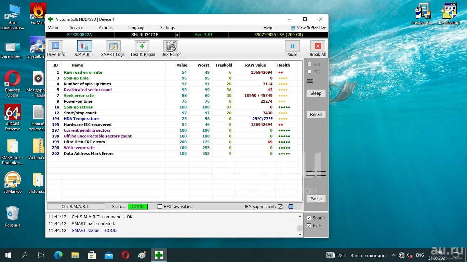Click the Sleep button
Viewport: 467px width, 262px height.
(316, 93)
